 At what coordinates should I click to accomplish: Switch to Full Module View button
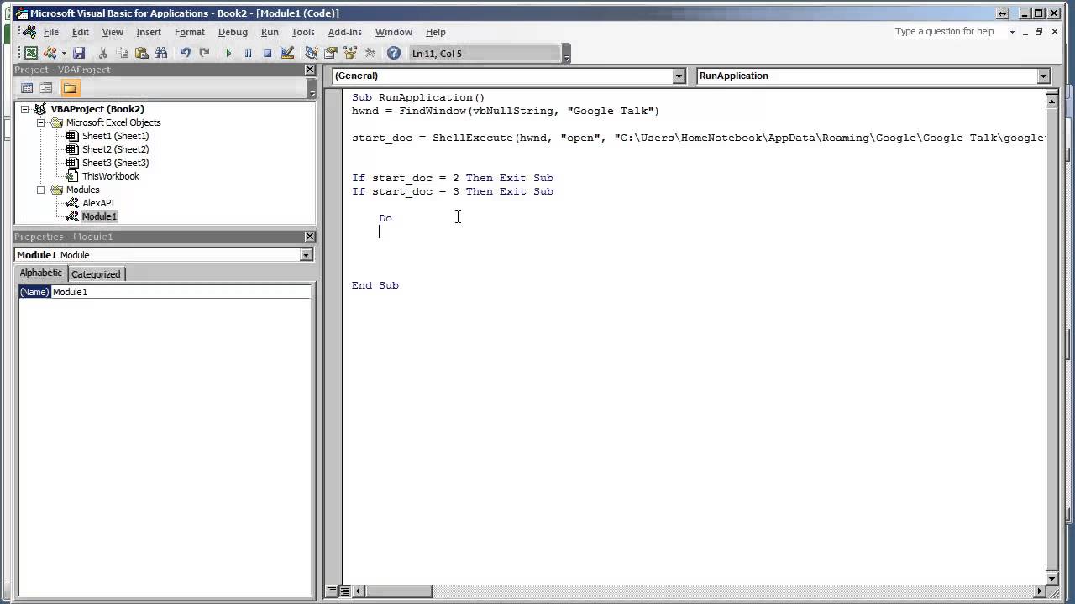coord(344,591)
